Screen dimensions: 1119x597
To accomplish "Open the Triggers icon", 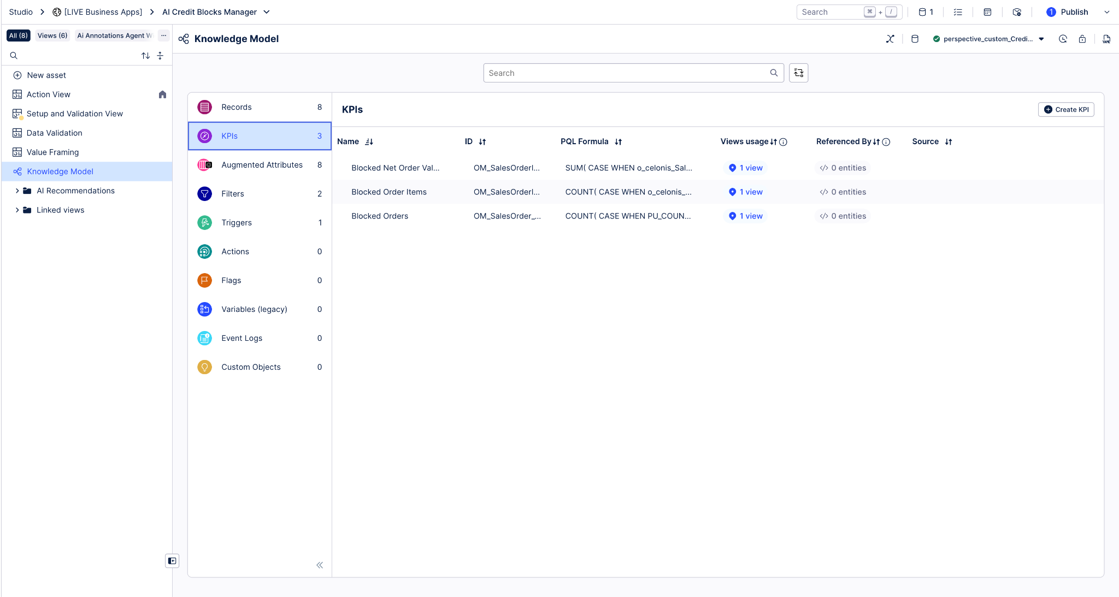I will (204, 223).
